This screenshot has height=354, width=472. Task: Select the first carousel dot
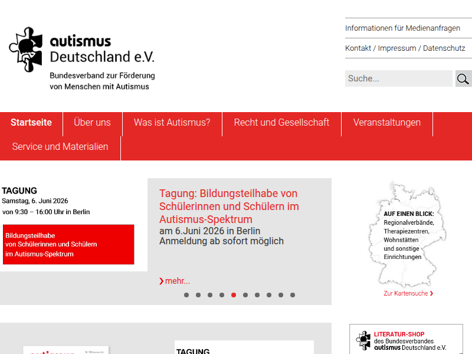click(x=186, y=294)
